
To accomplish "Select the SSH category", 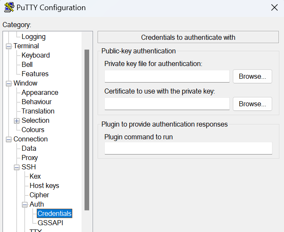I will point(29,167).
